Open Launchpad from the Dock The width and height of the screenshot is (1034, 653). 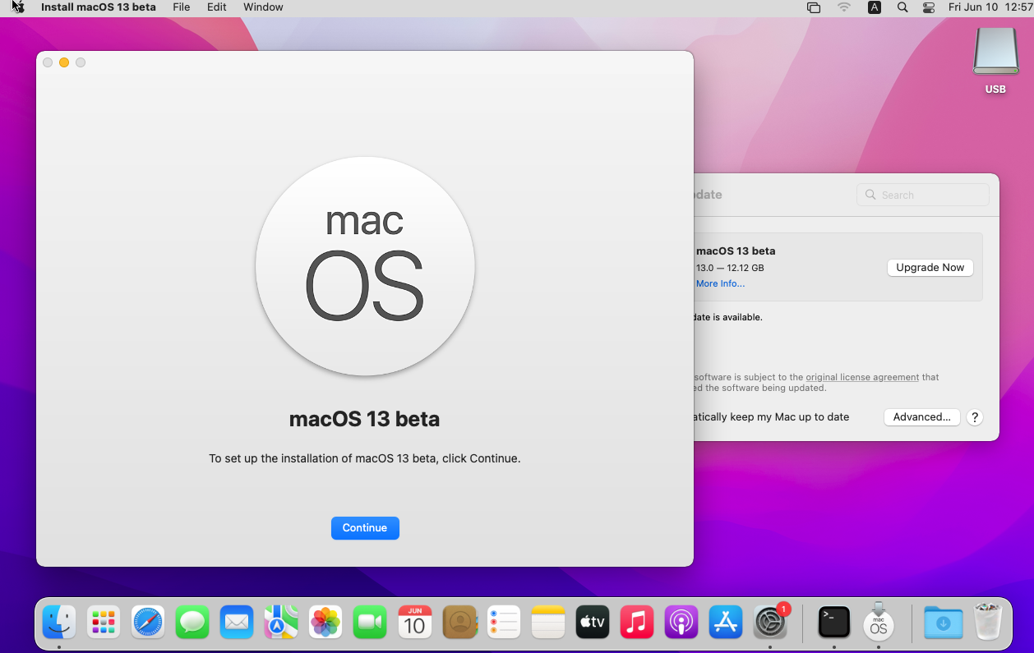pyautogui.click(x=104, y=623)
